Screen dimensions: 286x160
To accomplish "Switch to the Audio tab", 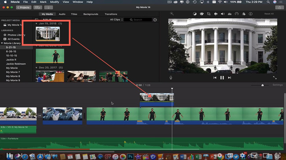I will pos(62,14).
